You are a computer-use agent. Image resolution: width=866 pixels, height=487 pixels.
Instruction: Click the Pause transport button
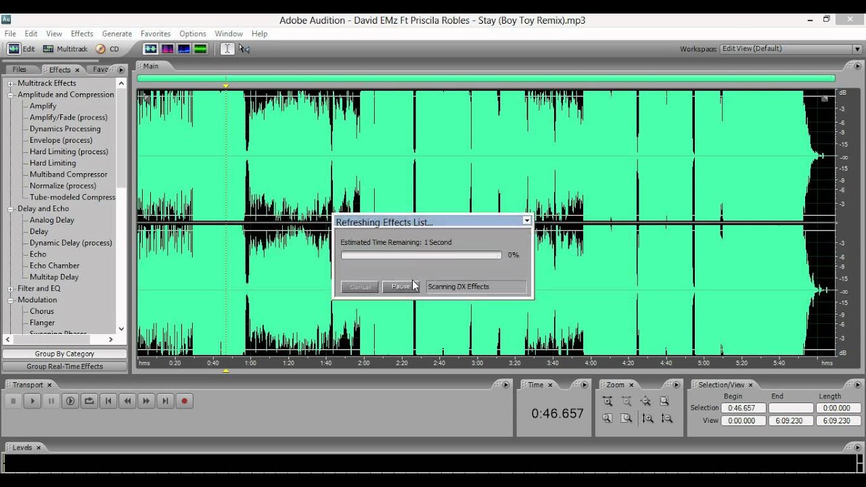51,401
